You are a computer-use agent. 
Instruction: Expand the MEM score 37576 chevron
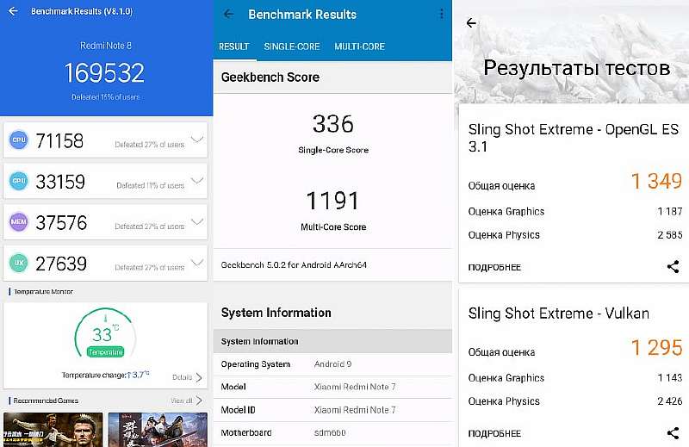pyautogui.click(x=197, y=222)
